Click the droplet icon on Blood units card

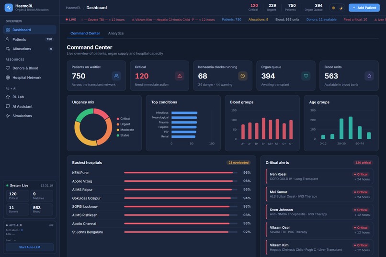tap(369, 76)
